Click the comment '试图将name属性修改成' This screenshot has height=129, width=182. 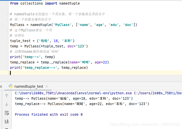pos(35,51)
